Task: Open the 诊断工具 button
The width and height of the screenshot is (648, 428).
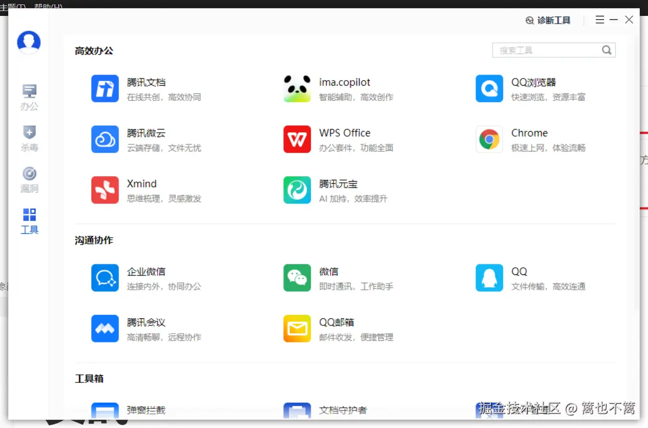Action: pyautogui.click(x=548, y=20)
